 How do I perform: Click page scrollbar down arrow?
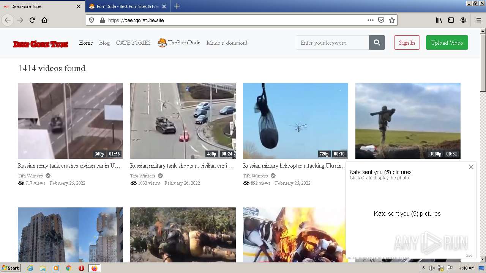point(483,259)
